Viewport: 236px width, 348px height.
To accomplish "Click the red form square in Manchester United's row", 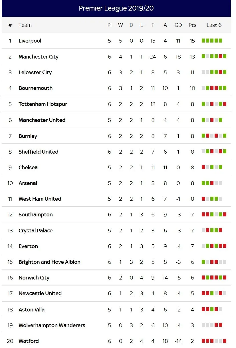I will [x=212, y=120].
